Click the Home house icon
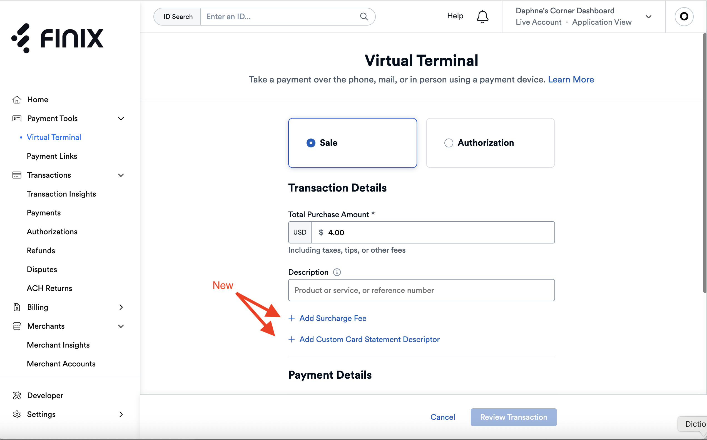This screenshot has width=707, height=440. click(x=17, y=100)
